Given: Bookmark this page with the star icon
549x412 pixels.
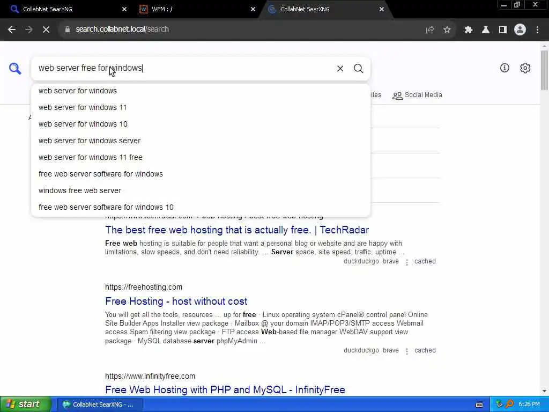Looking at the screenshot, I should click(x=447, y=30).
